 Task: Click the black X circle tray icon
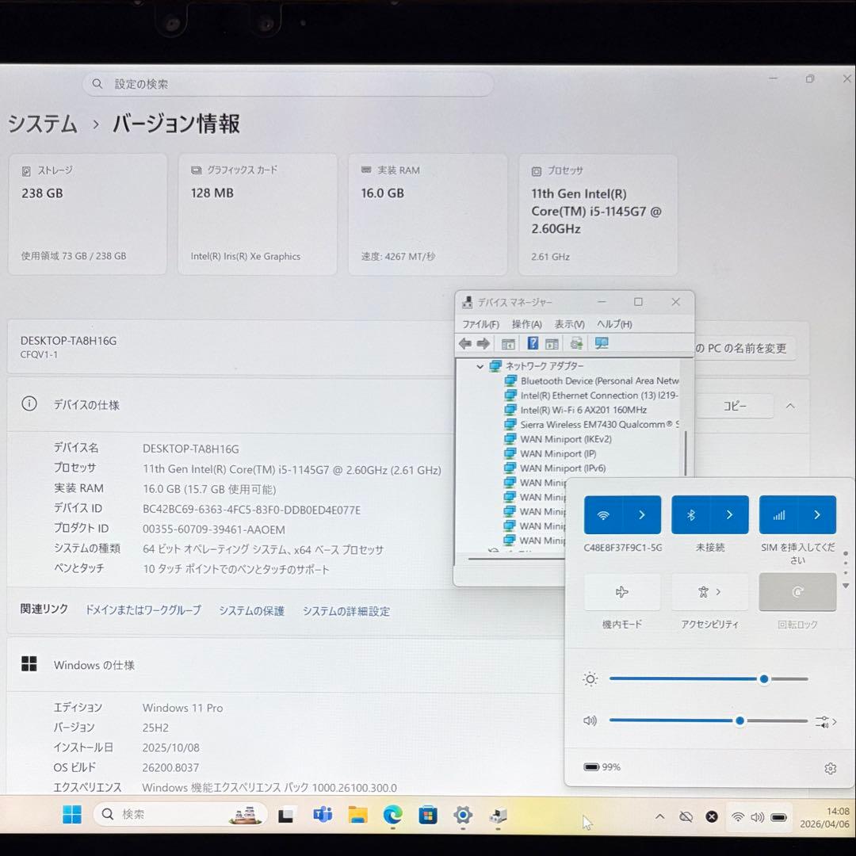click(711, 816)
